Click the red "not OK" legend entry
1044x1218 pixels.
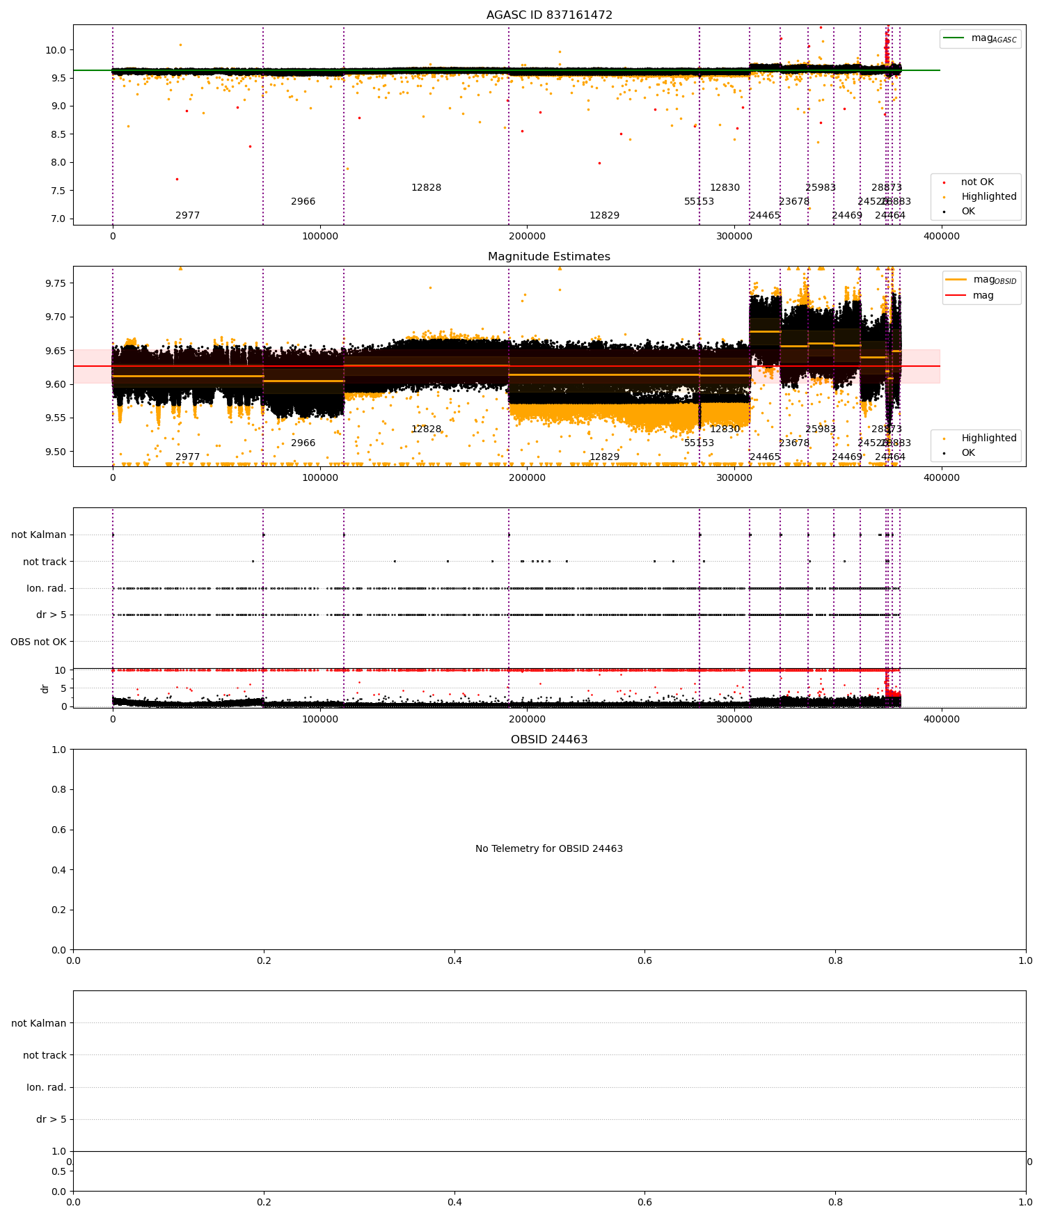click(x=968, y=182)
